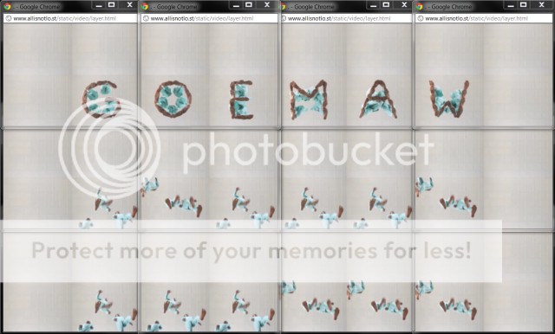This screenshot has width=555, height=334.
Task: Focus the address bar in the O and E window
Action: coord(209,18)
